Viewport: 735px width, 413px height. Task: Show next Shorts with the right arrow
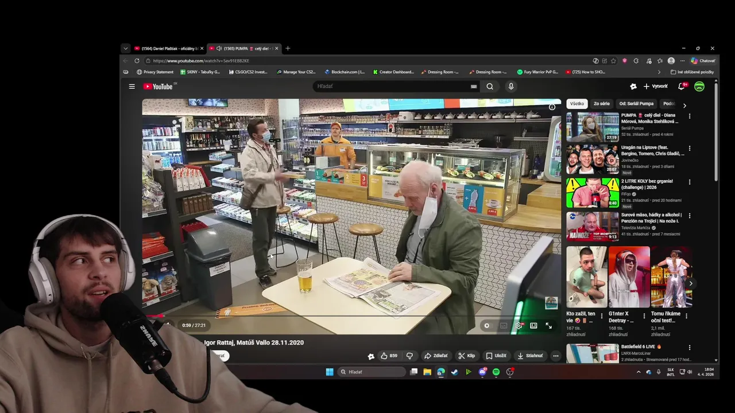tap(690, 283)
